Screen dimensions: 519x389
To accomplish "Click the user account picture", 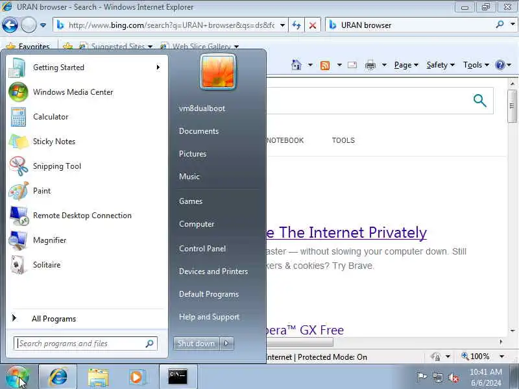I will [218, 71].
